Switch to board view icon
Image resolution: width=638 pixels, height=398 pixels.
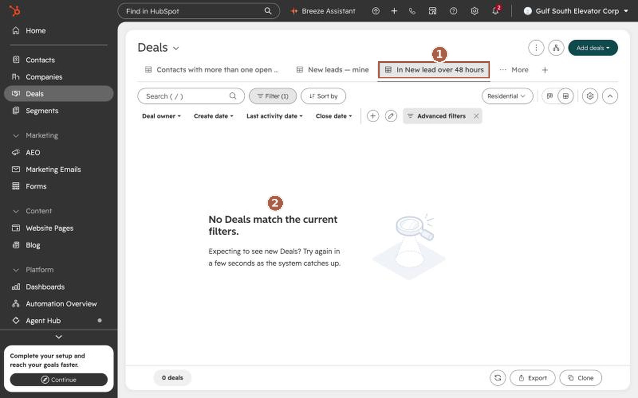point(549,96)
